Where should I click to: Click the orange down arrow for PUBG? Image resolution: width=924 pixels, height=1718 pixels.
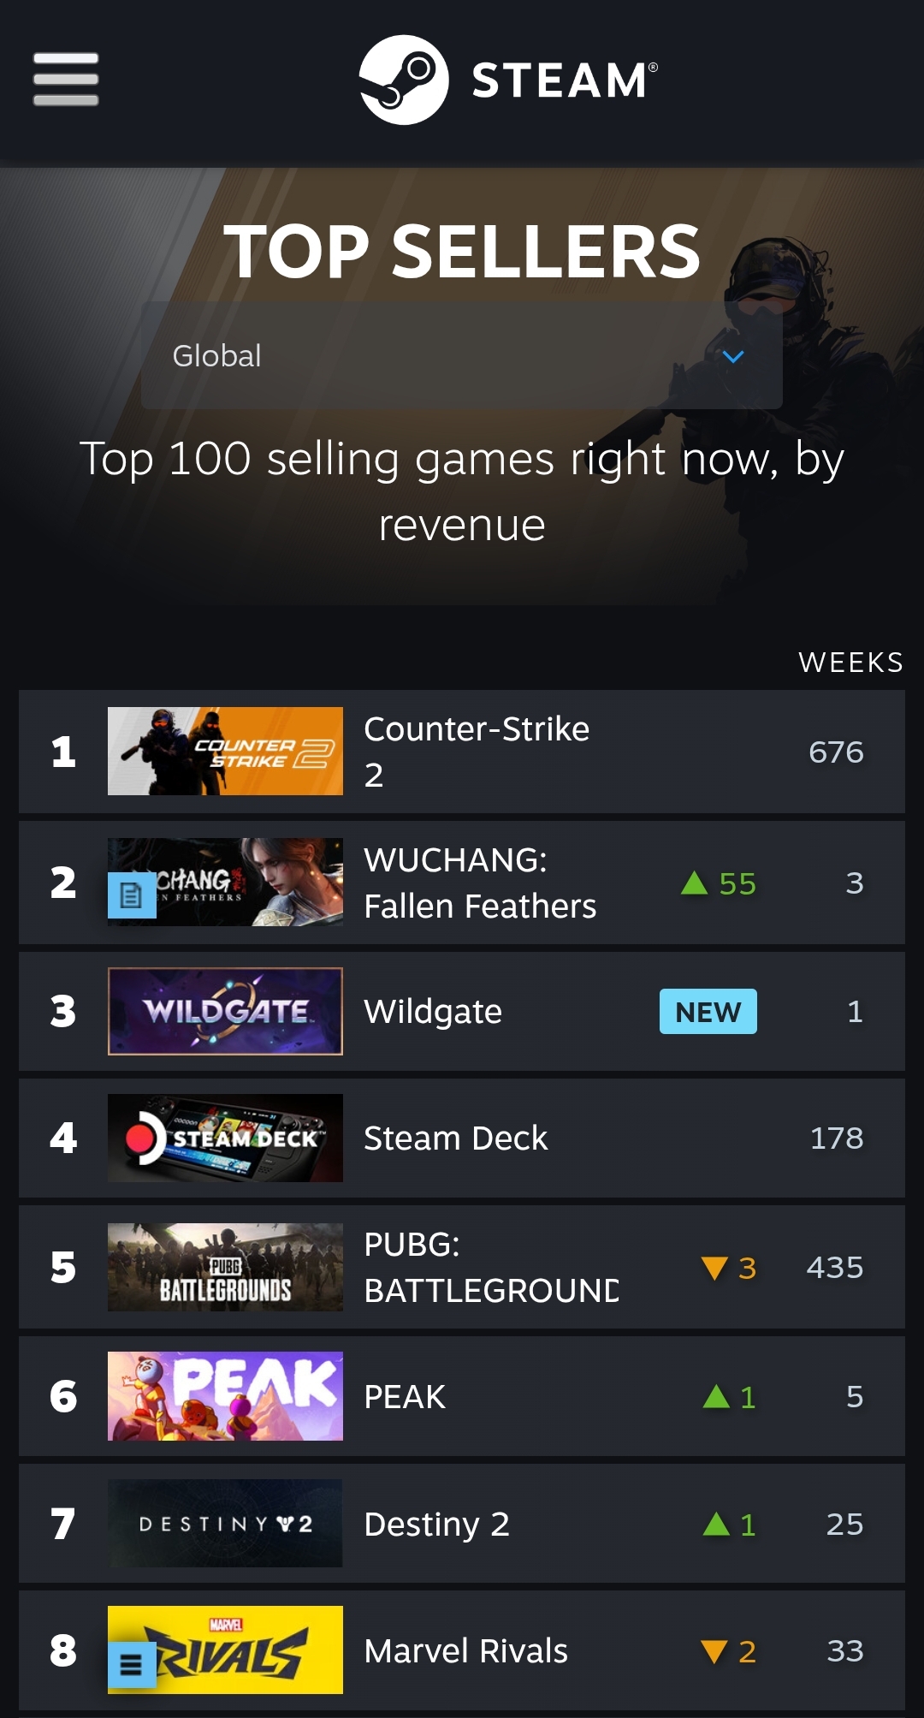pos(714,1268)
